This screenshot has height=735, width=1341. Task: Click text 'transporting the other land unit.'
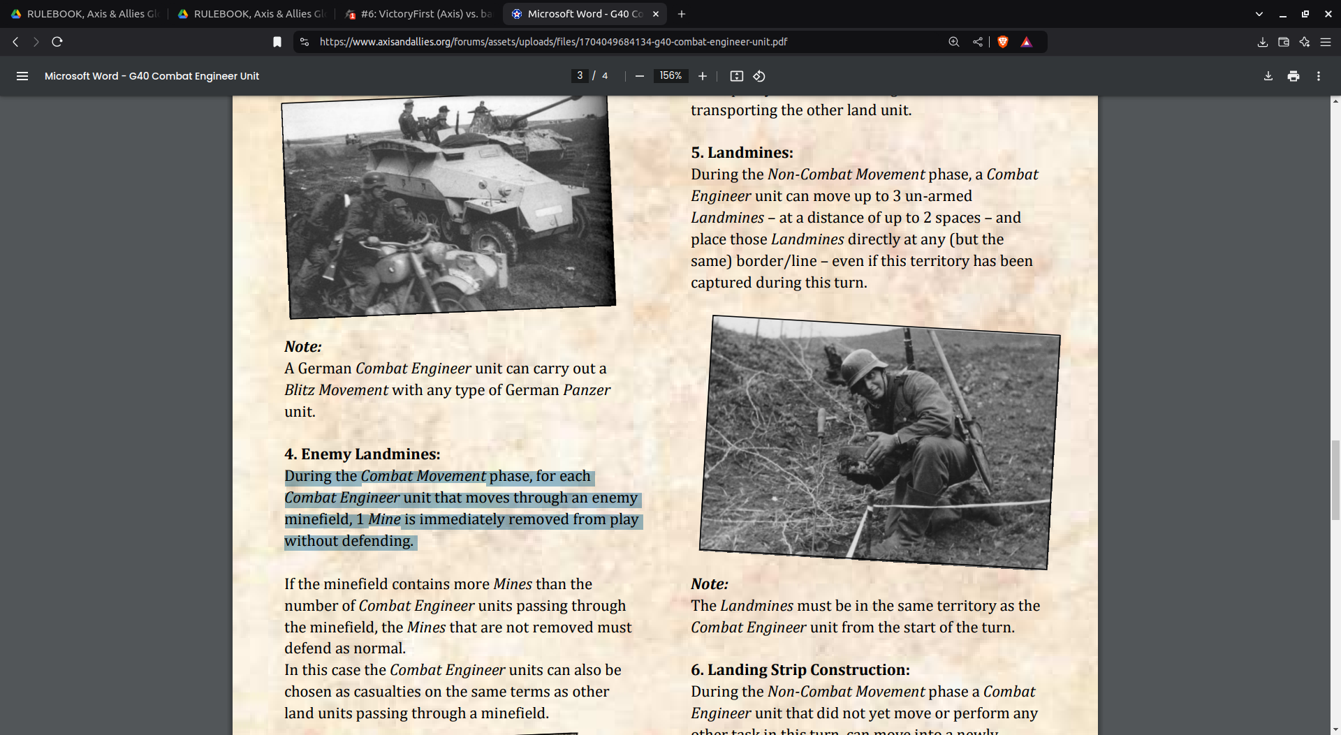pos(801,110)
